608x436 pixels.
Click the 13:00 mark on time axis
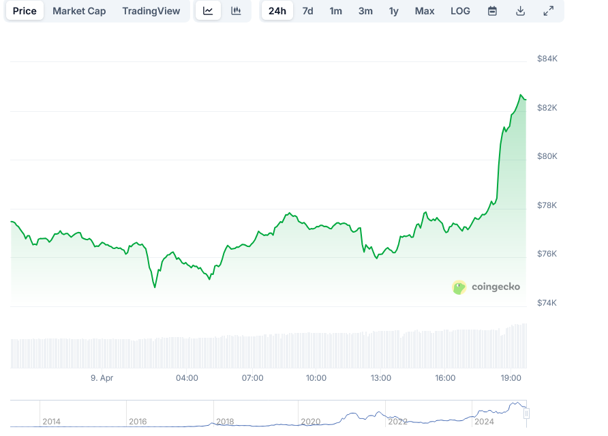[x=380, y=377]
